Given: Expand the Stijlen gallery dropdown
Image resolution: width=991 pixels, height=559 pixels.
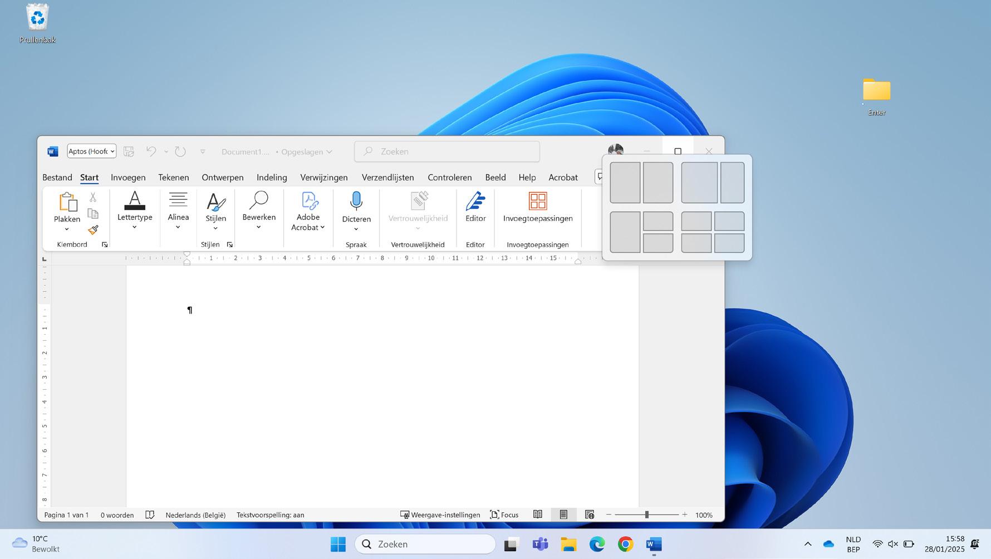Looking at the screenshot, I should (215, 228).
